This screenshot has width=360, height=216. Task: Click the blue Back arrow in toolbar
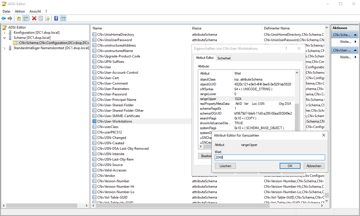click(3, 19)
